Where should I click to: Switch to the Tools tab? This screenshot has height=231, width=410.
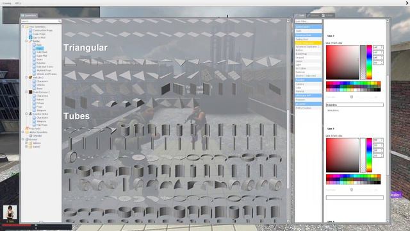coord(300,15)
